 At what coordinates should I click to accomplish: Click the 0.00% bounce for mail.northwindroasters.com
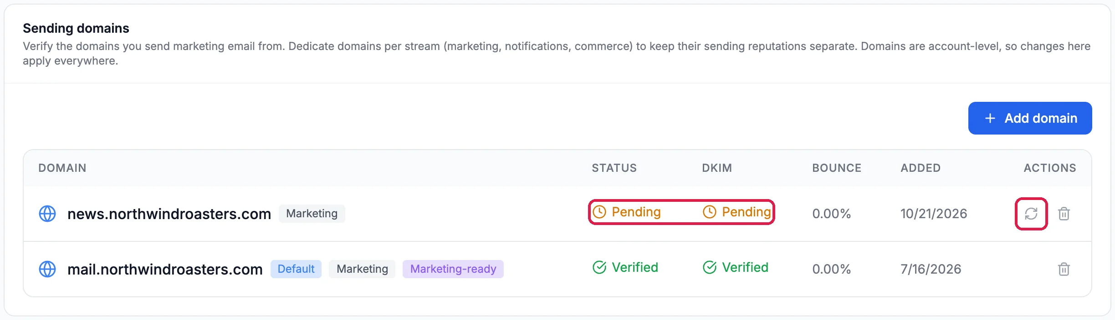pyautogui.click(x=832, y=269)
